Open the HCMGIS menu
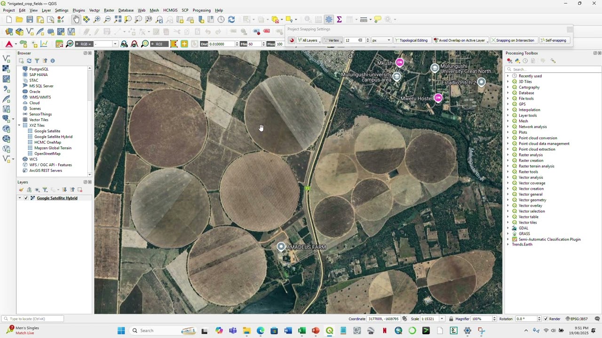The height and width of the screenshot is (338, 602). pyautogui.click(x=170, y=10)
